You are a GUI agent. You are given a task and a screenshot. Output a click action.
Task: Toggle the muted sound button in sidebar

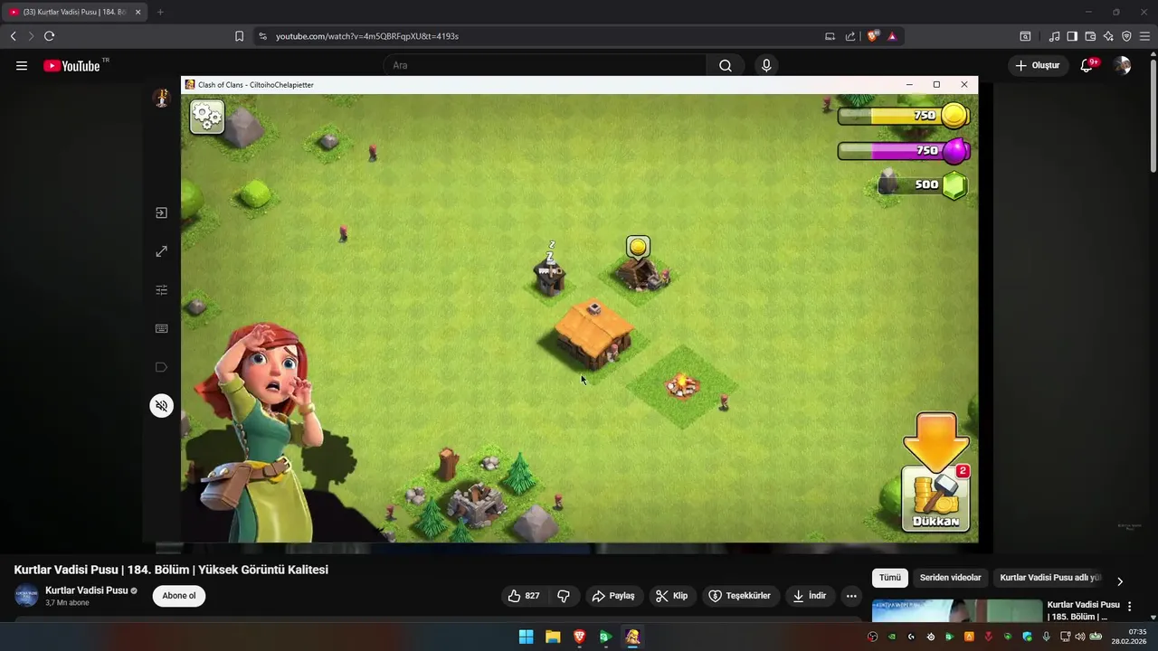[161, 406]
